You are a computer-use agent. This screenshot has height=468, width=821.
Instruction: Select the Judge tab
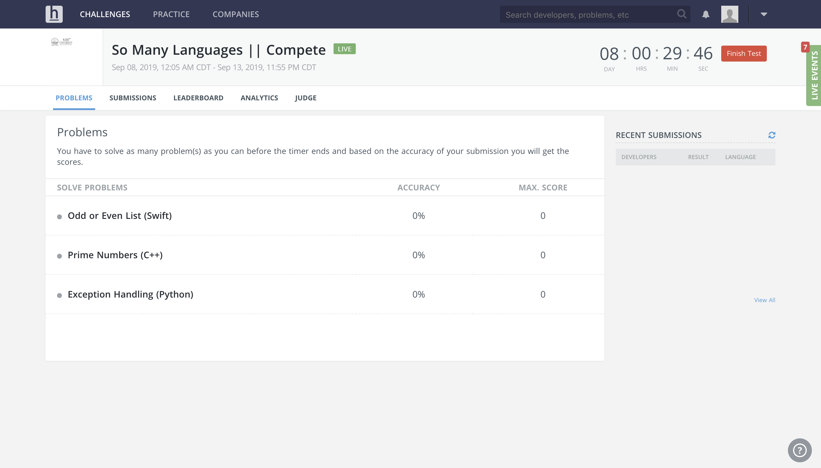[305, 98]
